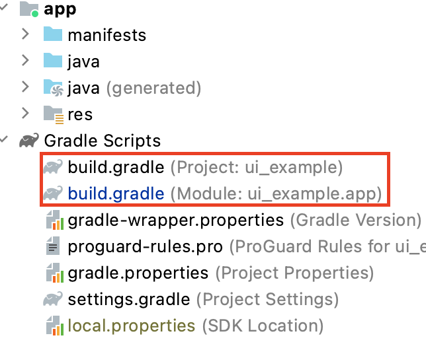Open build.gradle (Module: ui_example.app)
This screenshot has width=426, height=350.
click(x=116, y=193)
